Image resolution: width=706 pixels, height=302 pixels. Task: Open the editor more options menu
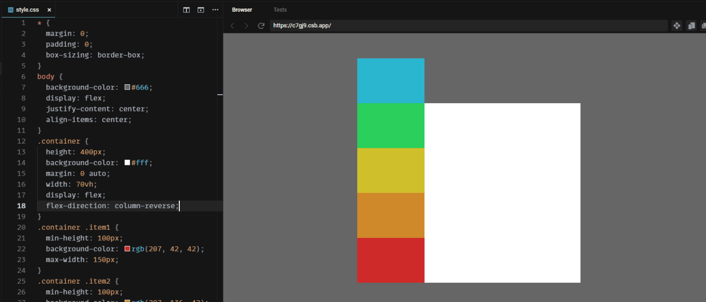click(x=216, y=9)
